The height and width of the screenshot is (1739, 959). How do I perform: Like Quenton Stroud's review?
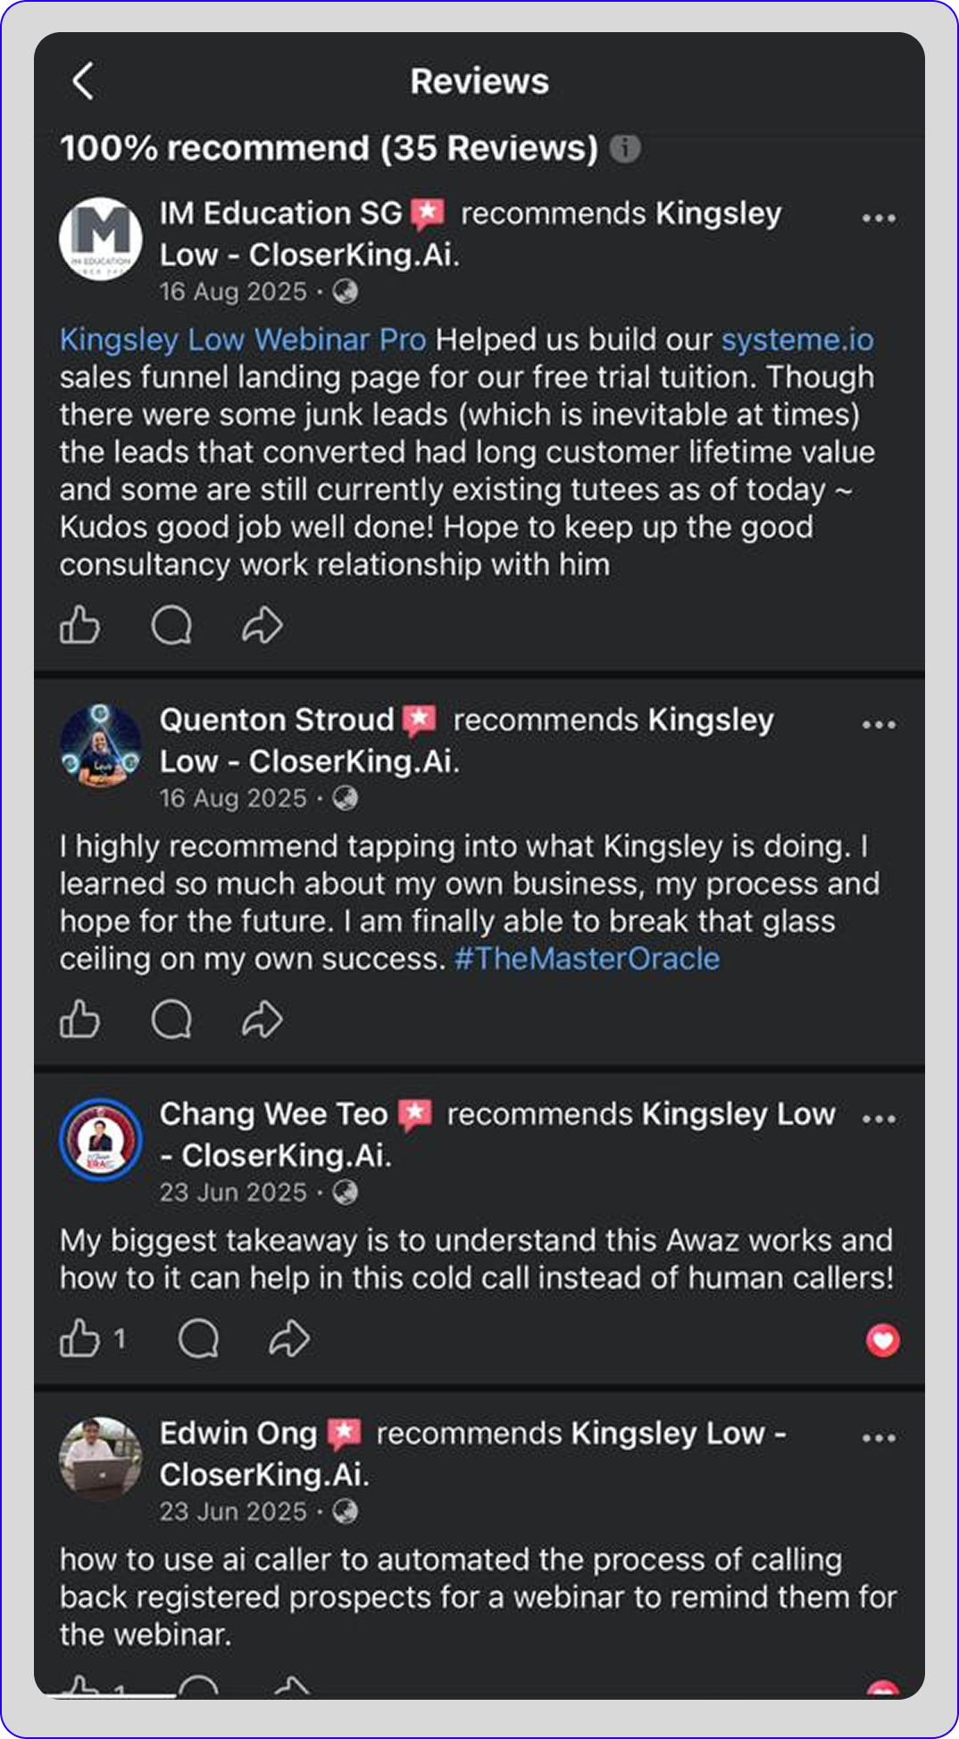(79, 1019)
